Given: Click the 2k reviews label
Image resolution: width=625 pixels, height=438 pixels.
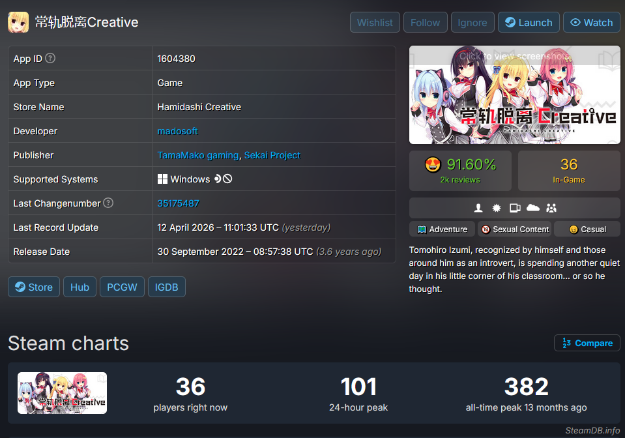Looking at the screenshot, I should [x=460, y=180].
